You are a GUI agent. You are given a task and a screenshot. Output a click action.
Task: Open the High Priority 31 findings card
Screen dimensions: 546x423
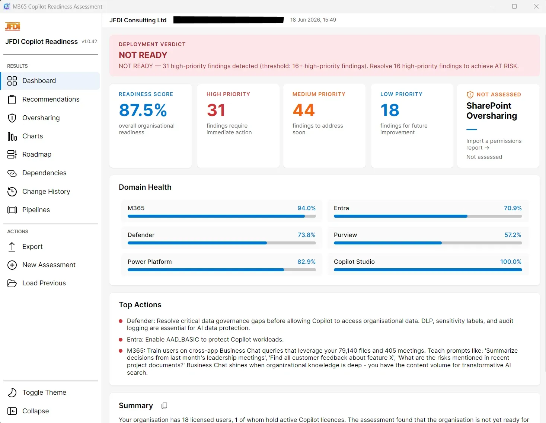pyautogui.click(x=238, y=126)
